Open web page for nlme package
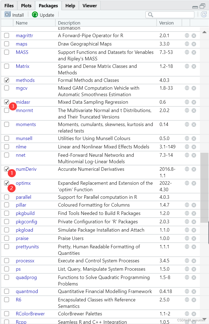Image resolution: width=209 pixels, height=324 pixels. tap(187, 147)
